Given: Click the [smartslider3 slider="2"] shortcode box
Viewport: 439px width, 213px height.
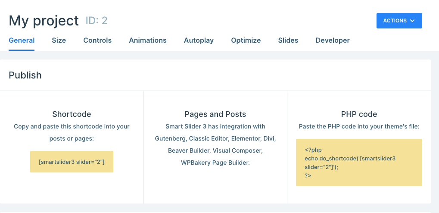Looking at the screenshot, I should click(72, 162).
